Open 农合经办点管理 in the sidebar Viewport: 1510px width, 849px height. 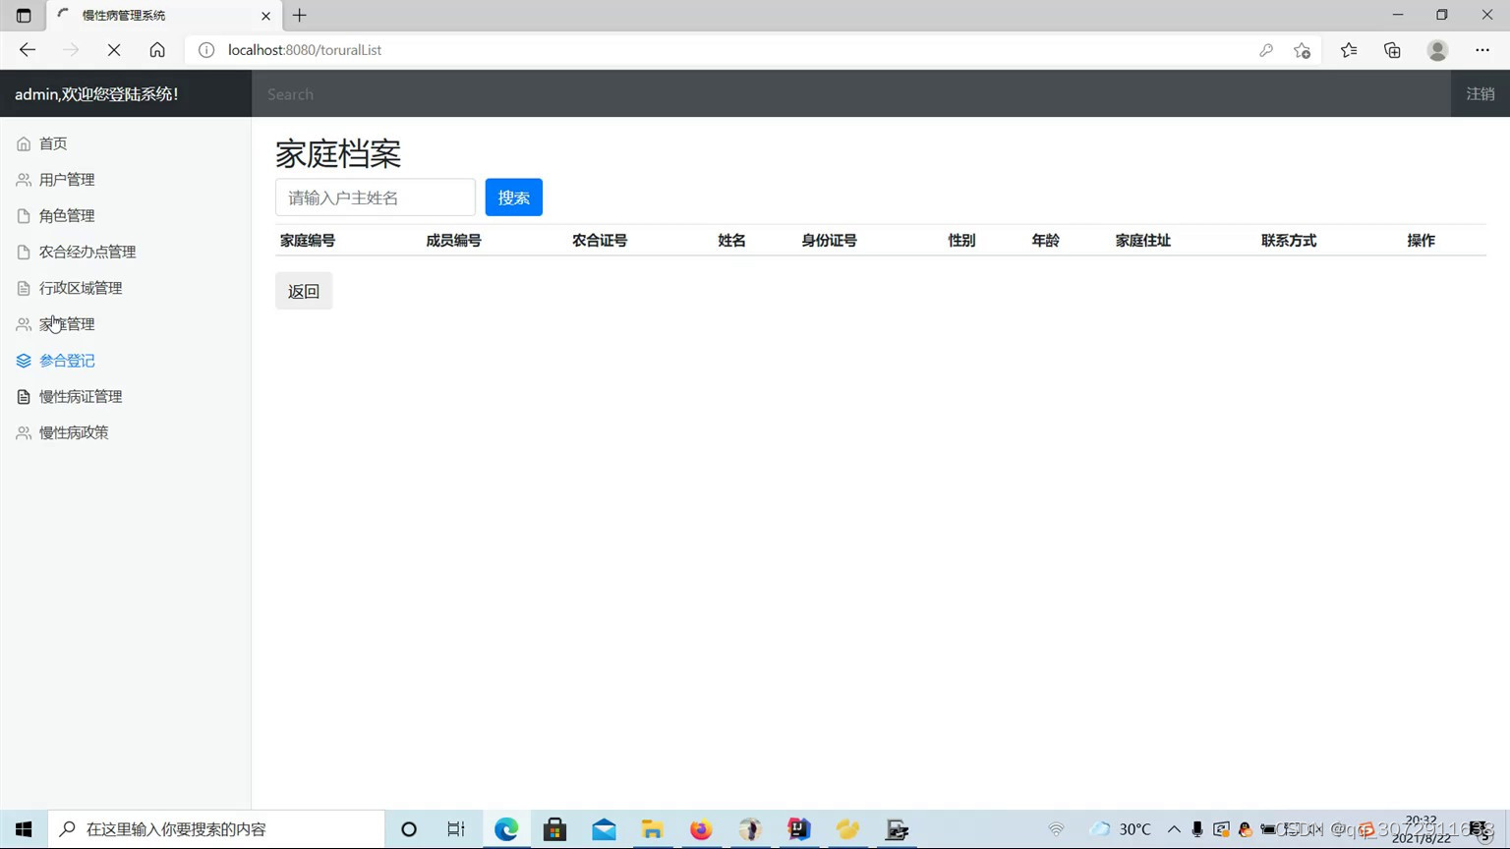point(87,253)
